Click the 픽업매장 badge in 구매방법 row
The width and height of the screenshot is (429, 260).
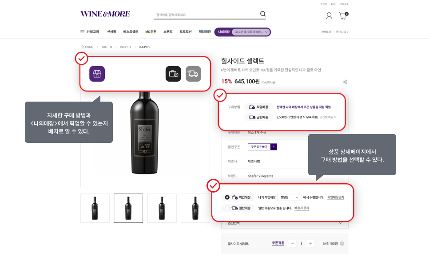tap(258, 107)
